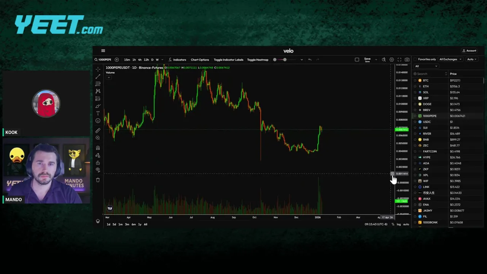Toggle log scale on price axis
This screenshot has height=274, width=487.
click(399, 224)
